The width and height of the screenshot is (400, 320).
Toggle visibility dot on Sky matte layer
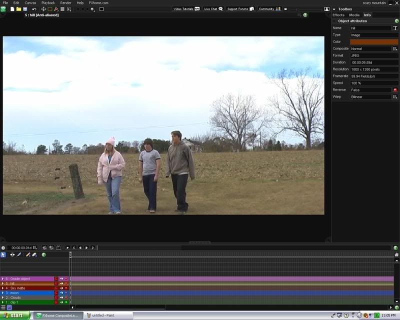66,288
